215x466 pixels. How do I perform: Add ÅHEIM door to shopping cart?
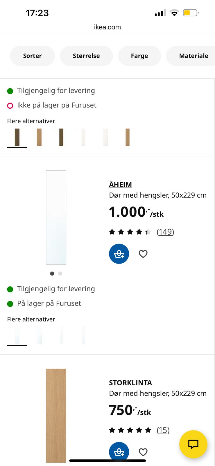click(119, 254)
